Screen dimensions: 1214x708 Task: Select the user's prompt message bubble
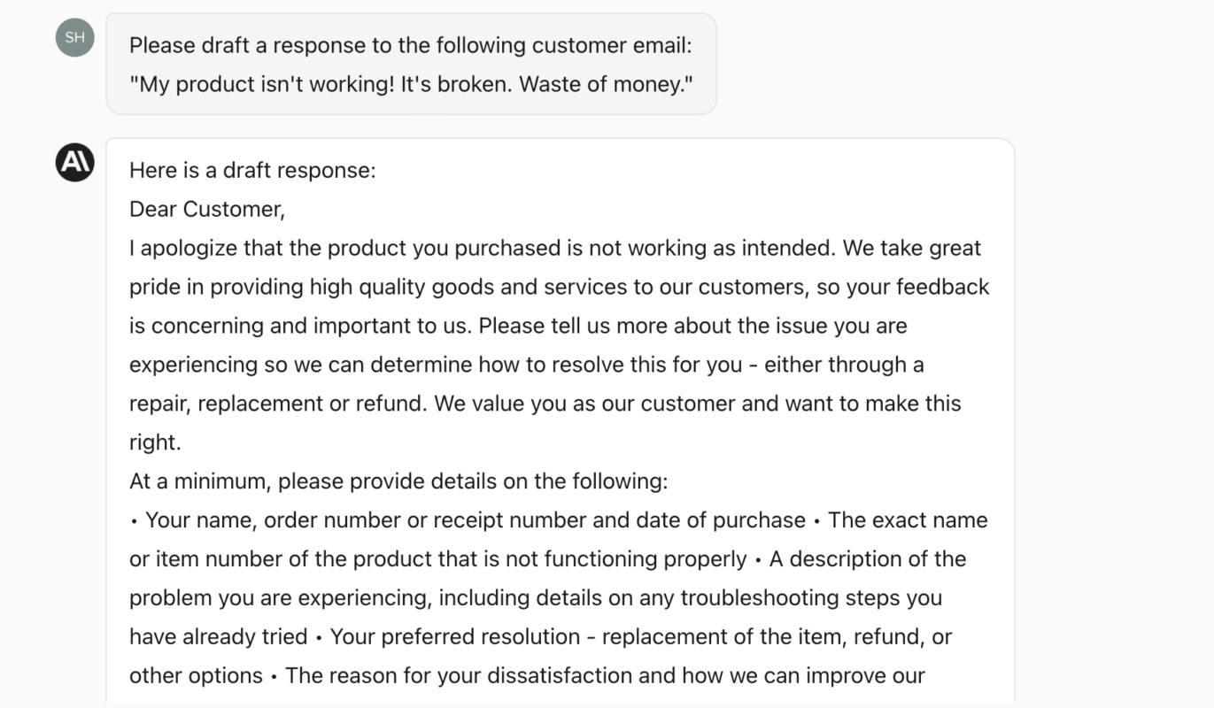(411, 64)
